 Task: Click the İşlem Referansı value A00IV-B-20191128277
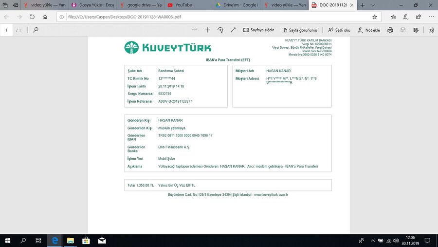click(175, 101)
